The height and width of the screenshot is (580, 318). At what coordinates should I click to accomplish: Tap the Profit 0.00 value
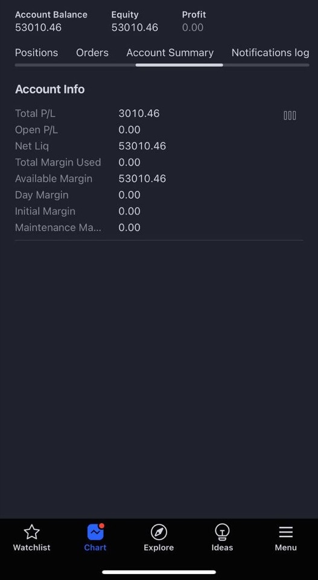coord(193,27)
